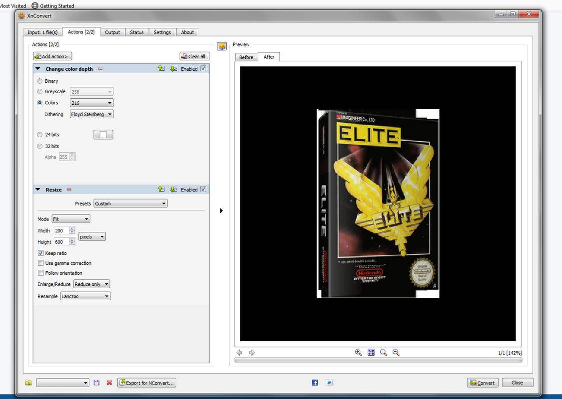Click the preview image toggle icon
Screen dimensions: 562x399
(x=222, y=46)
